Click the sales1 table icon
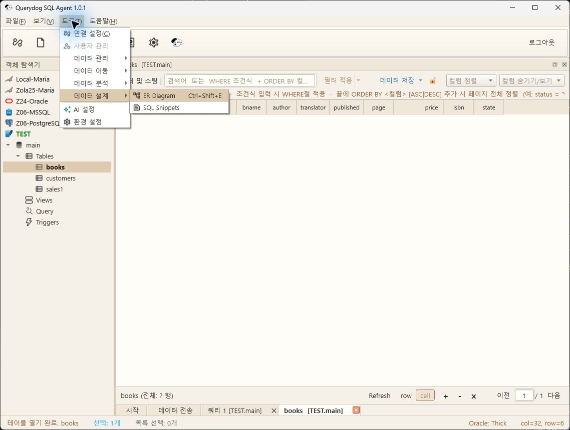The height and width of the screenshot is (430, 570). click(x=39, y=189)
